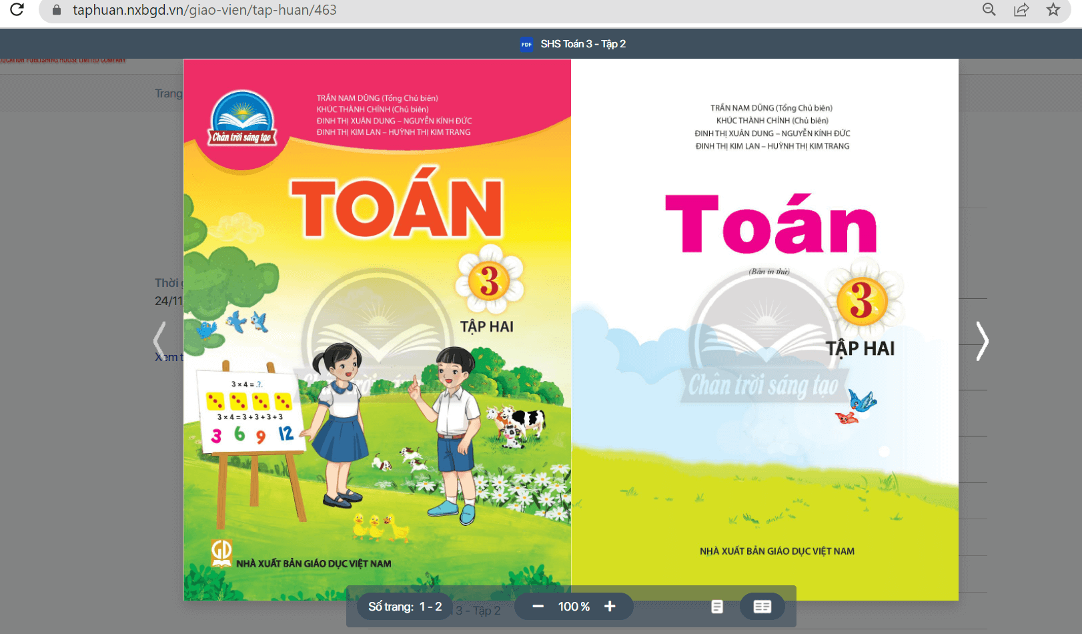Click the left cover page of Toán 3
The width and height of the screenshot is (1082, 634).
pyautogui.click(x=378, y=330)
